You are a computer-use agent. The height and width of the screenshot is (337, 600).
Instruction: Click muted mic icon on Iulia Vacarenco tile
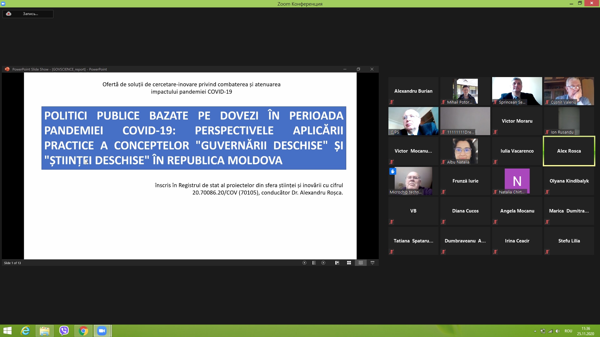495,162
